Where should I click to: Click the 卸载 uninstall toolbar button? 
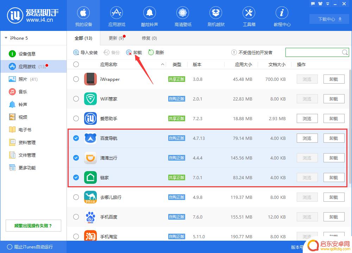click(134, 52)
